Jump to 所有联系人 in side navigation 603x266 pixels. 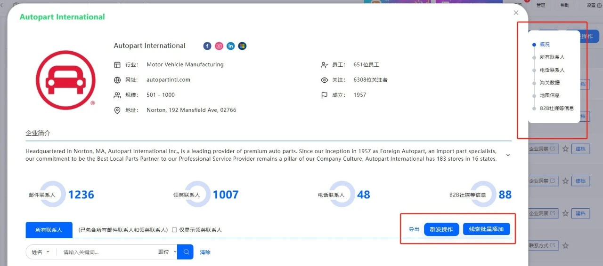click(x=552, y=57)
